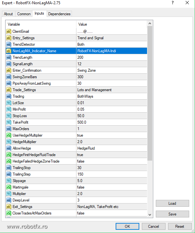Click the bool icon beside HedgeFirstHedgeFluidTrade

click(x=9, y=155)
